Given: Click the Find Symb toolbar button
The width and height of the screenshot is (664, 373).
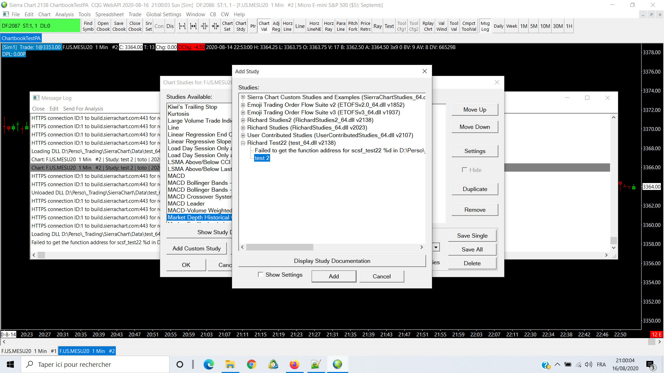Looking at the screenshot, I should [x=88, y=26].
